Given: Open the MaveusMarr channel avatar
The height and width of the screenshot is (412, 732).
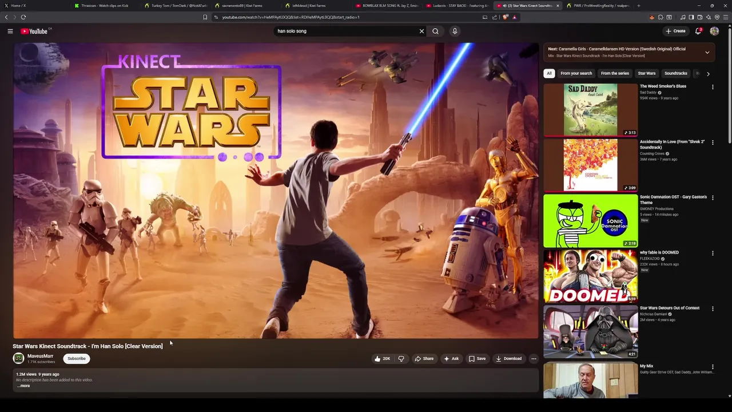Looking at the screenshot, I should (19, 358).
